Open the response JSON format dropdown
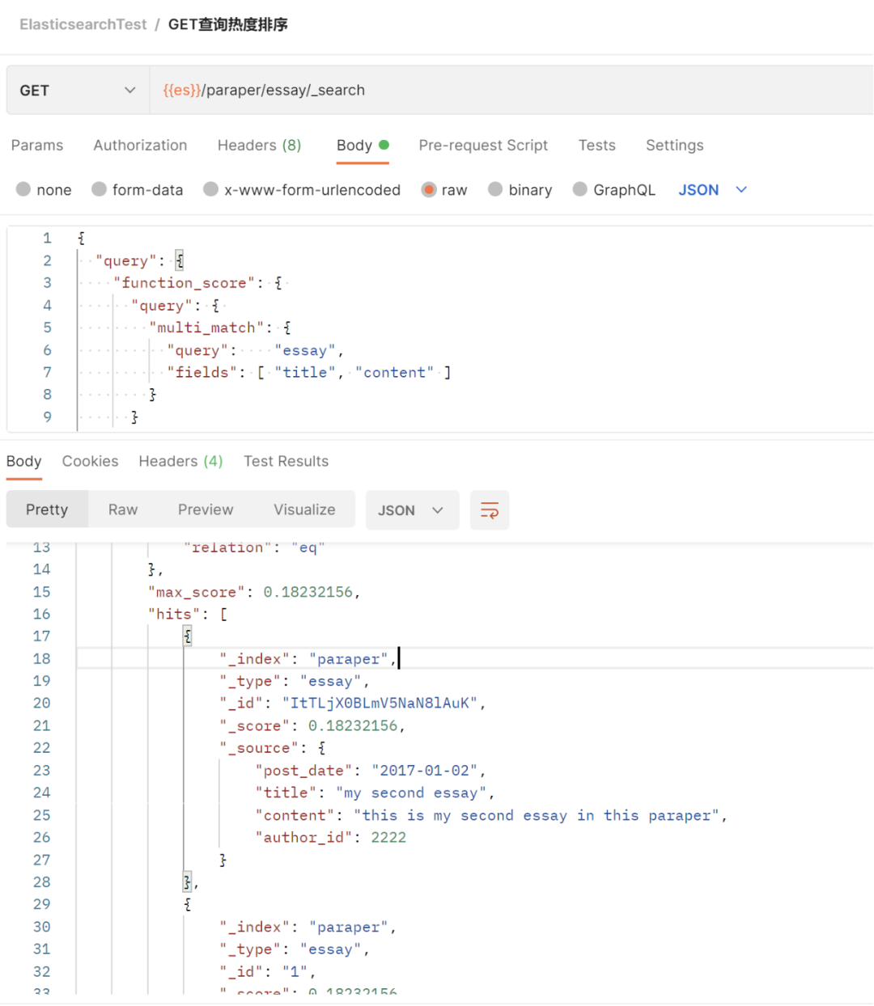 (x=412, y=510)
